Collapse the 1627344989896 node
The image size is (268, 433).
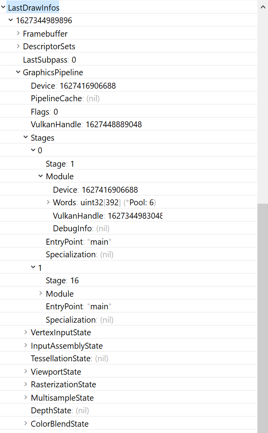click(11, 20)
